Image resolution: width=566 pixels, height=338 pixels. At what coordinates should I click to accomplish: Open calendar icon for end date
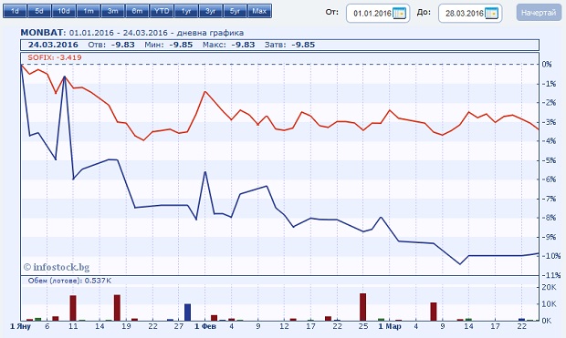(492, 14)
